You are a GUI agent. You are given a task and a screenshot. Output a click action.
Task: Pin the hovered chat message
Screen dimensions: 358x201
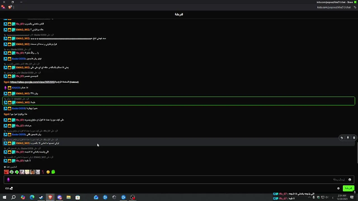(348, 138)
